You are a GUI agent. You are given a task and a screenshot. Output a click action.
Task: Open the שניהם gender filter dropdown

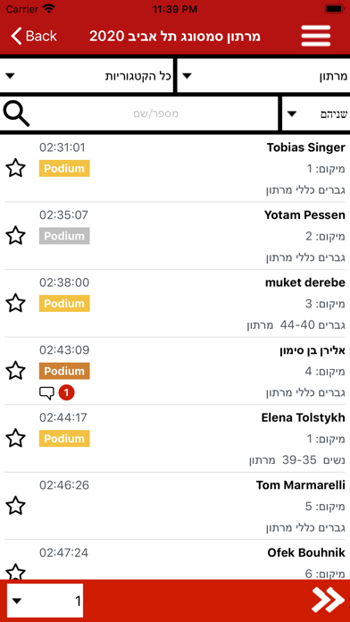click(316, 113)
